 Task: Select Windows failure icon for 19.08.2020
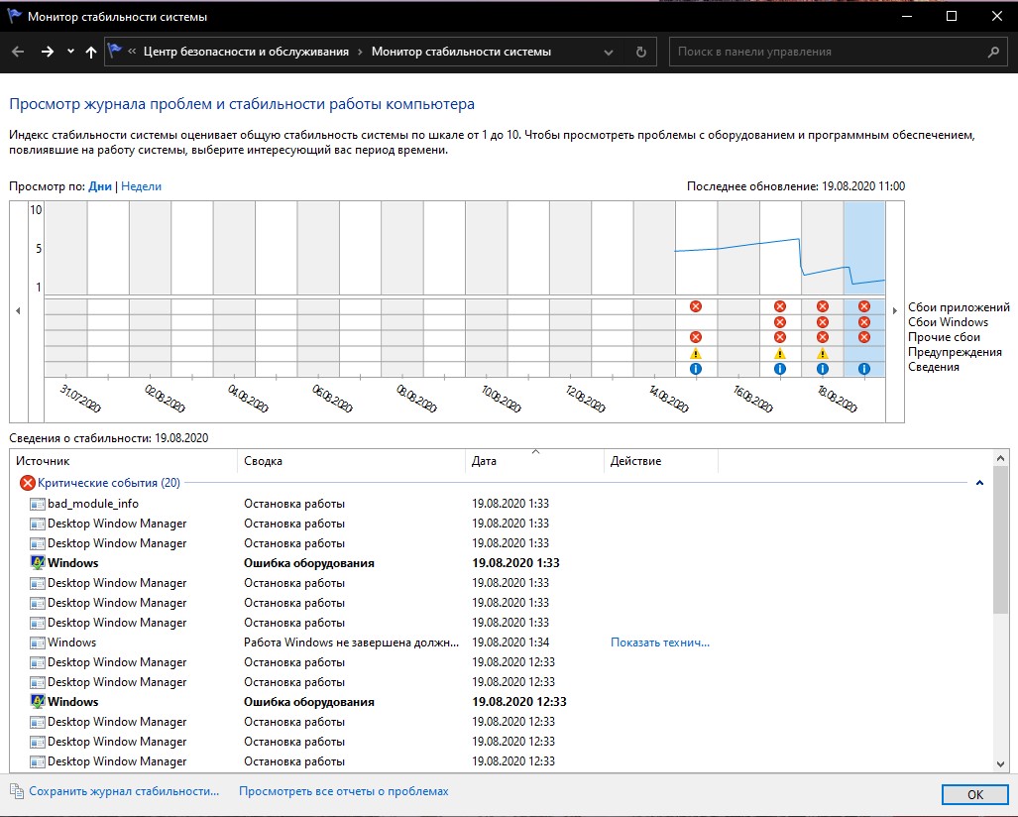(864, 322)
